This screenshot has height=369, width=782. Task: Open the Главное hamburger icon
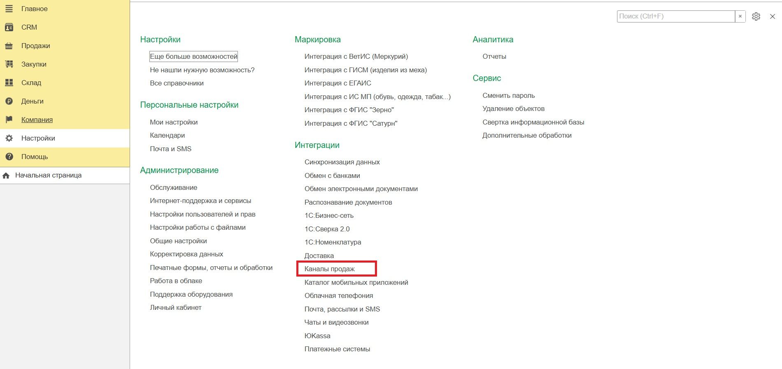coord(9,9)
